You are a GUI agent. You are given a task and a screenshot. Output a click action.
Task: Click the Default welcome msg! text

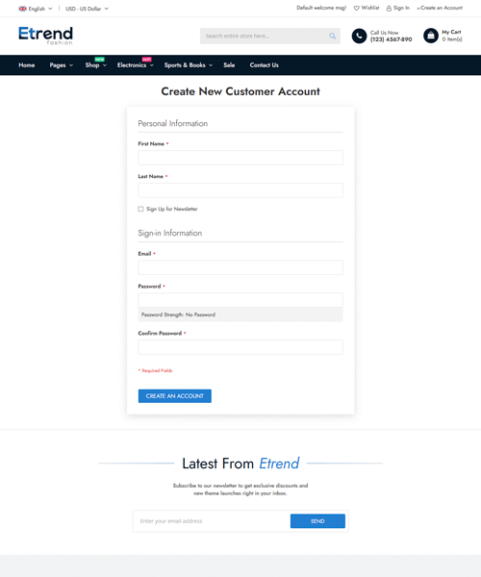pyautogui.click(x=321, y=8)
